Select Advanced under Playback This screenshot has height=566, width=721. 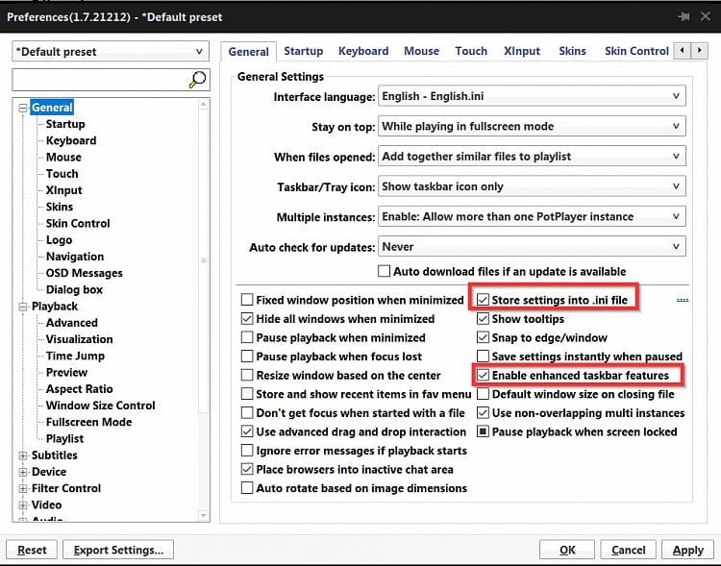click(72, 323)
